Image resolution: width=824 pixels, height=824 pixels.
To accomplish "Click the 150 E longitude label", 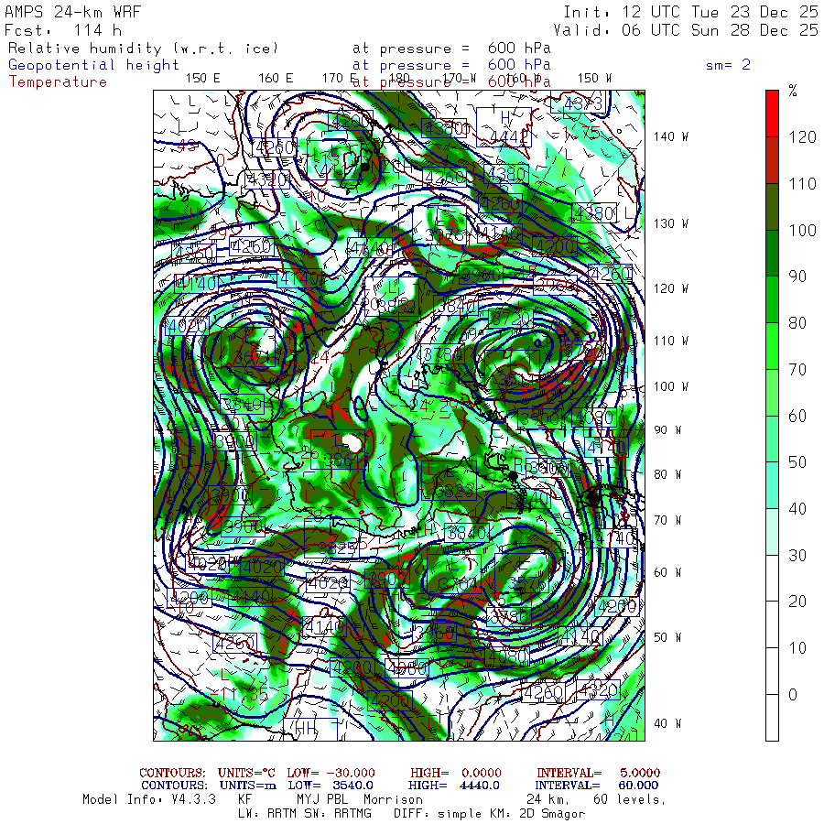I will click(202, 78).
